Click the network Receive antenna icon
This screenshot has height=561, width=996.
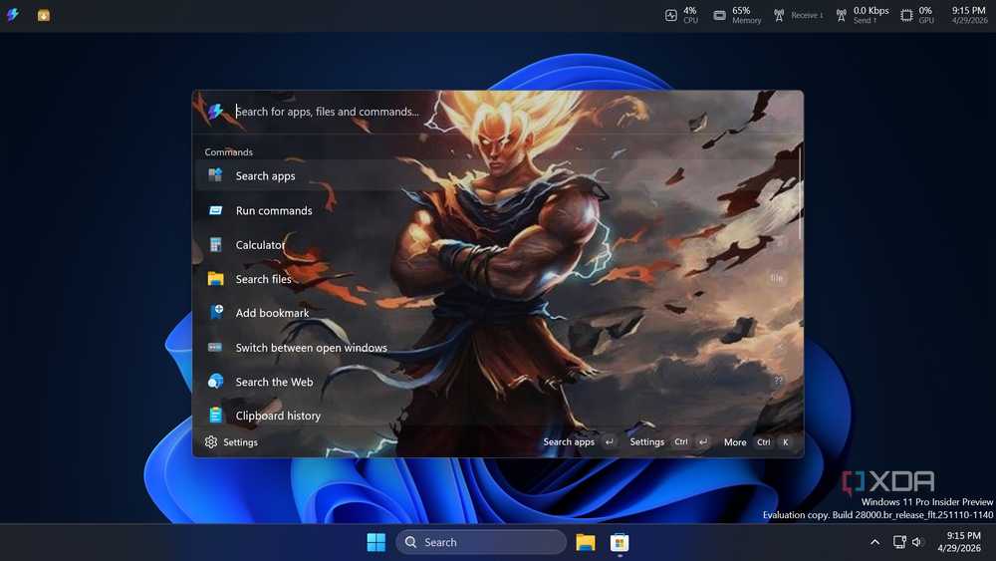pos(779,15)
